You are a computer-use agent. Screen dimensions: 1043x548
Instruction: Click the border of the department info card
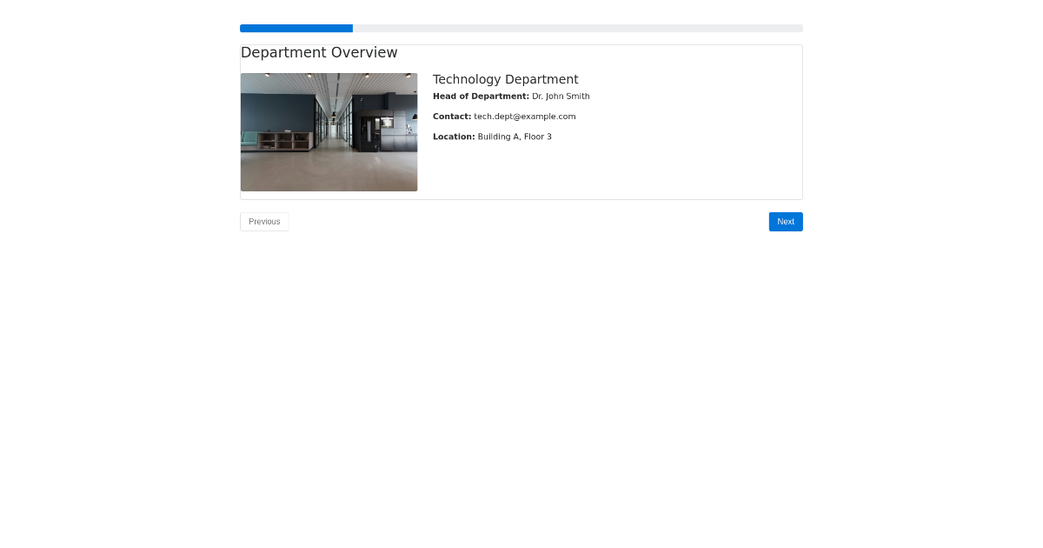coord(802,122)
